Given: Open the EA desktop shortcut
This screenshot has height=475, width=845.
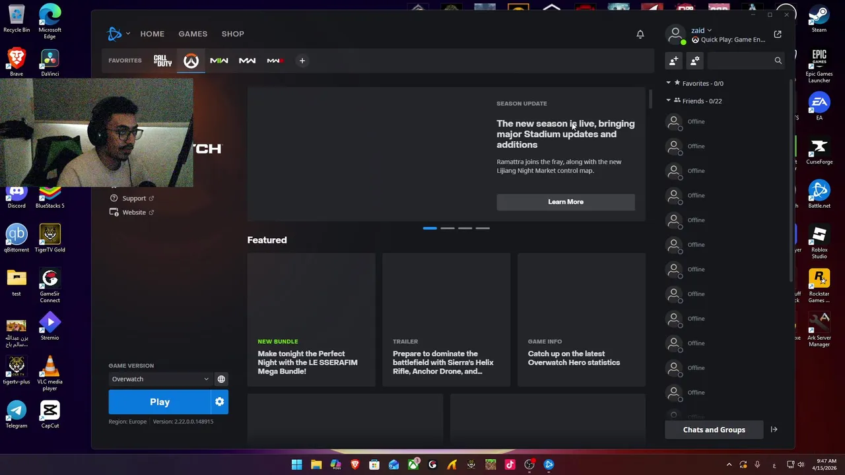Looking at the screenshot, I should (819, 107).
